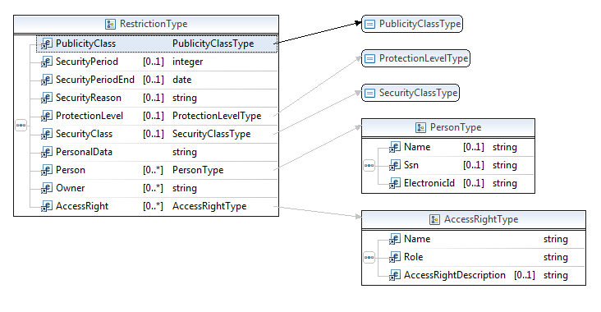
Task: Select the SecurityReason element name
Action: pos(89,98)
